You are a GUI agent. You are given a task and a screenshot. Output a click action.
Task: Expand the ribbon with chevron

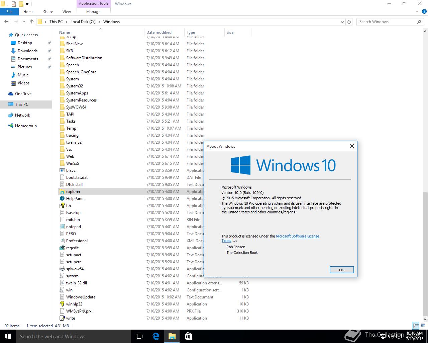point(417,12)
